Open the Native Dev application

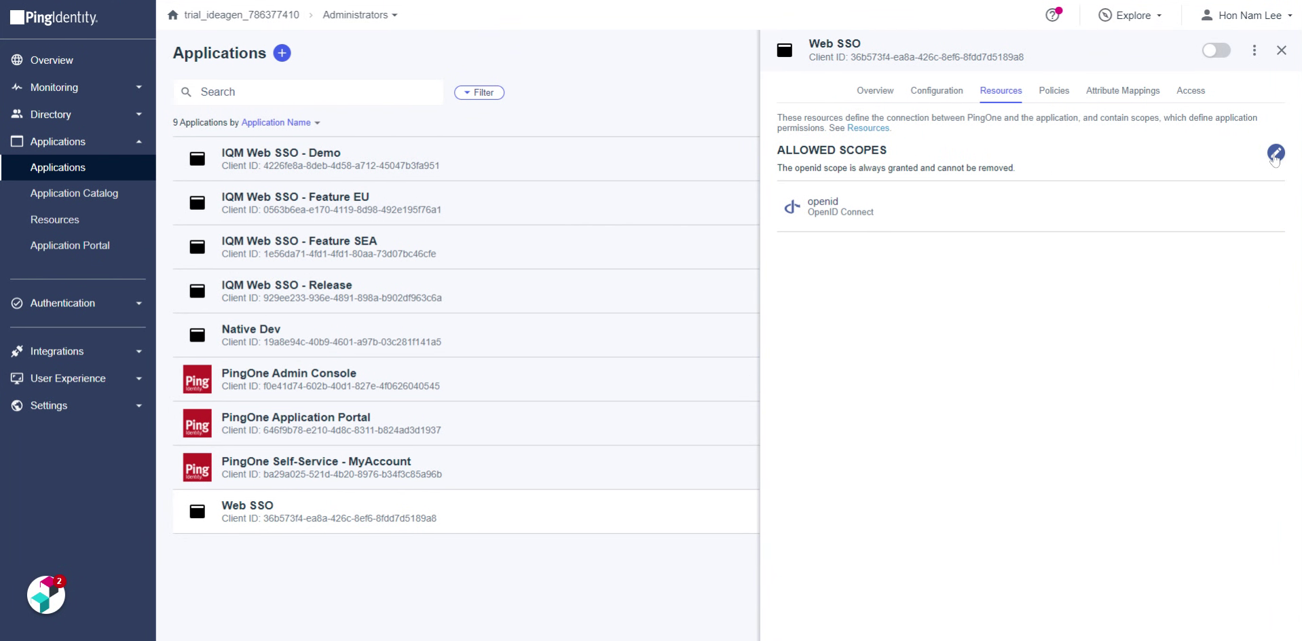(x=466, y=335)
